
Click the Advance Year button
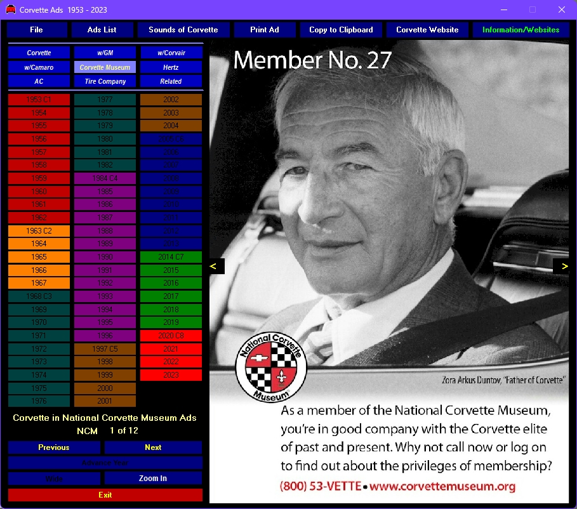tap(105, 463)
